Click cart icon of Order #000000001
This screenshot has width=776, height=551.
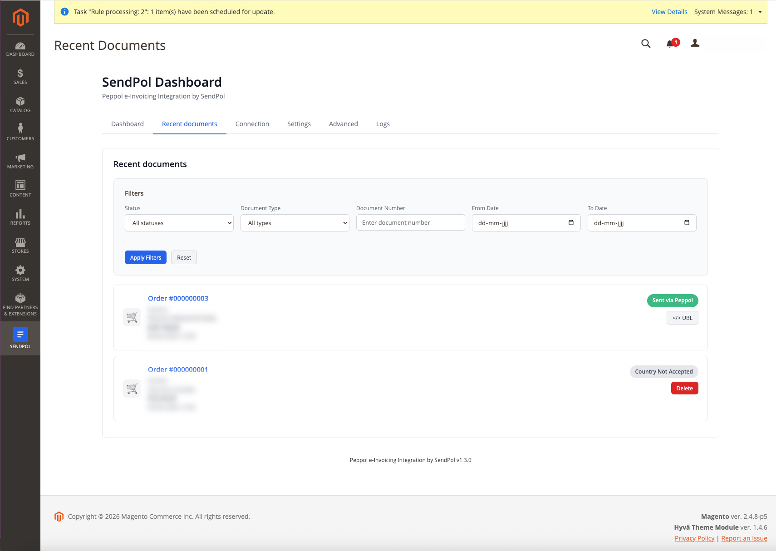point(132,389)
